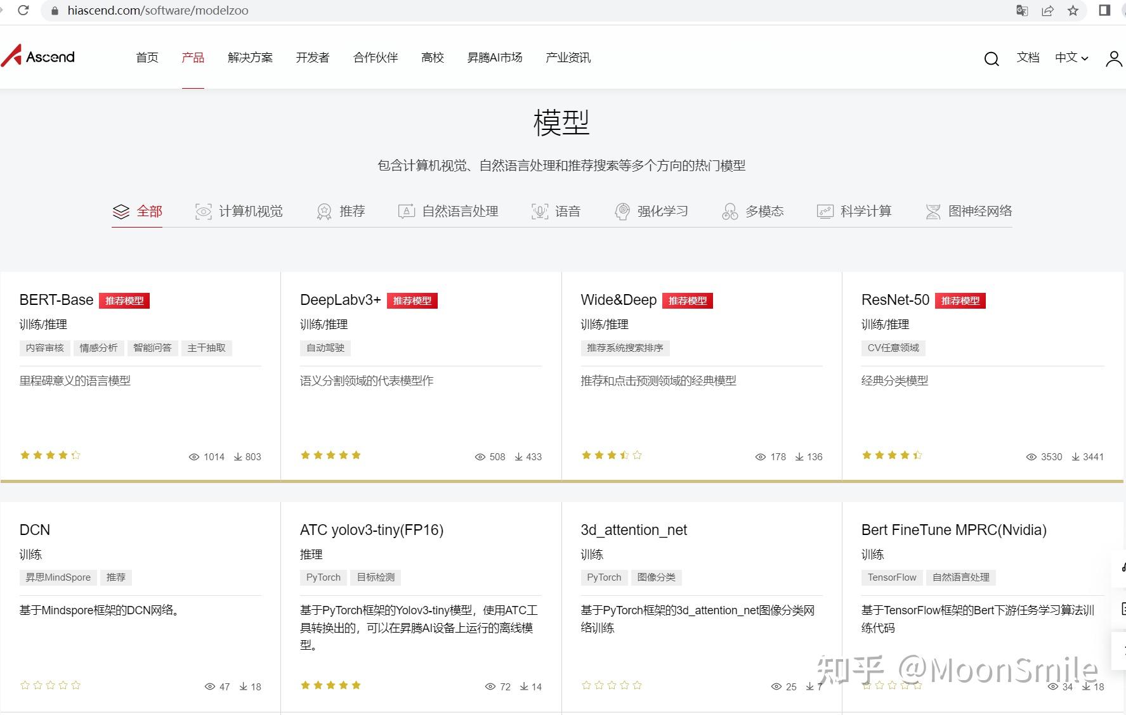The width and height of the screenshot is (1126, 715).
Task: Select the 强化学习 category icon
Action: click(x=623, y=211)
